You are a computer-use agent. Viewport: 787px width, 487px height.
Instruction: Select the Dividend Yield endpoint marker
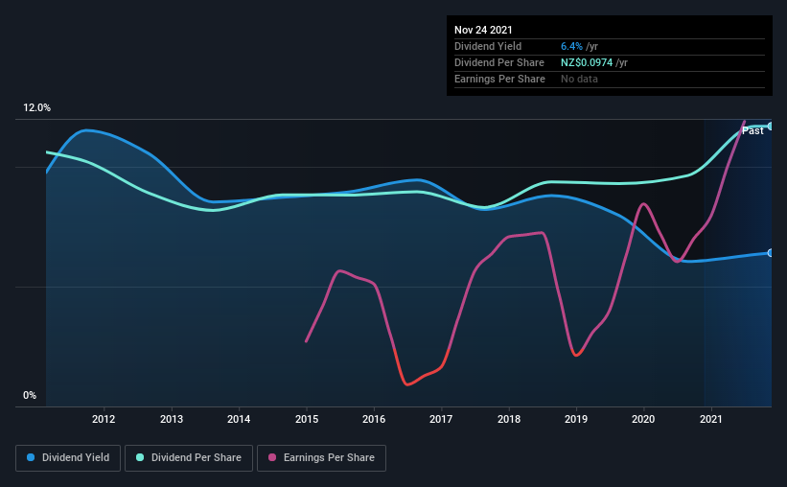771,253
